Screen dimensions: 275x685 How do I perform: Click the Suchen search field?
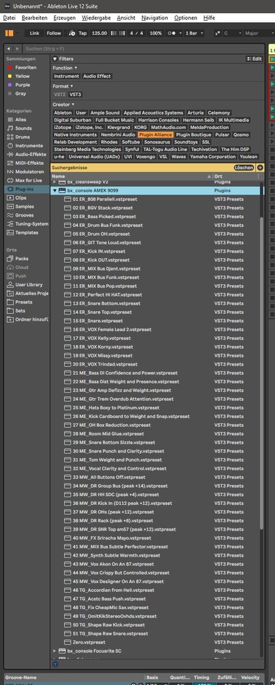[x=144, y=49]
